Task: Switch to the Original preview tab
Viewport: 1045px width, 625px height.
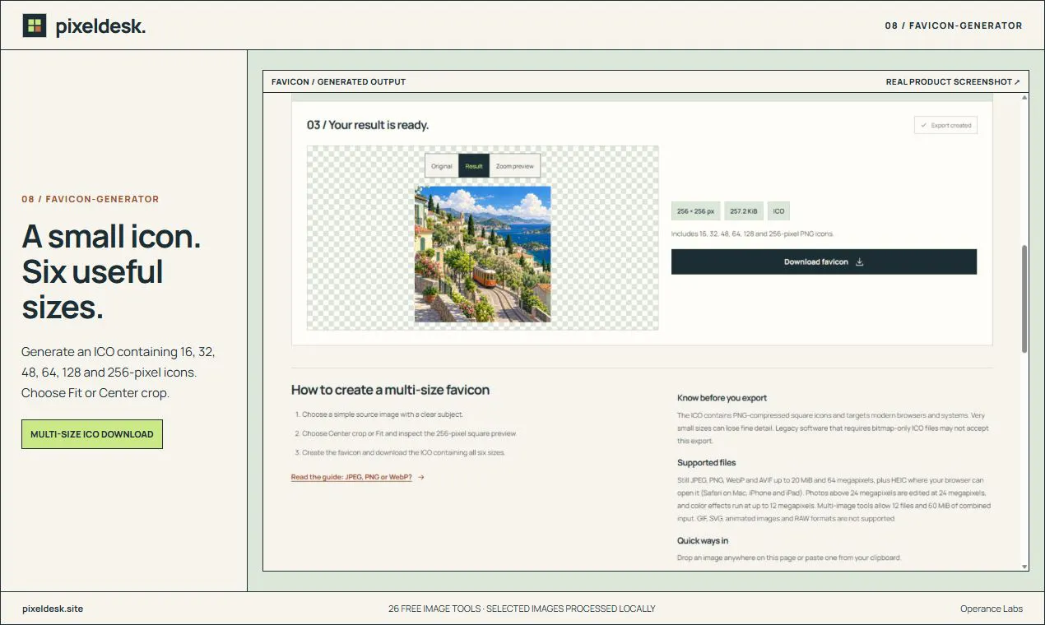Action: pos(442,166)
